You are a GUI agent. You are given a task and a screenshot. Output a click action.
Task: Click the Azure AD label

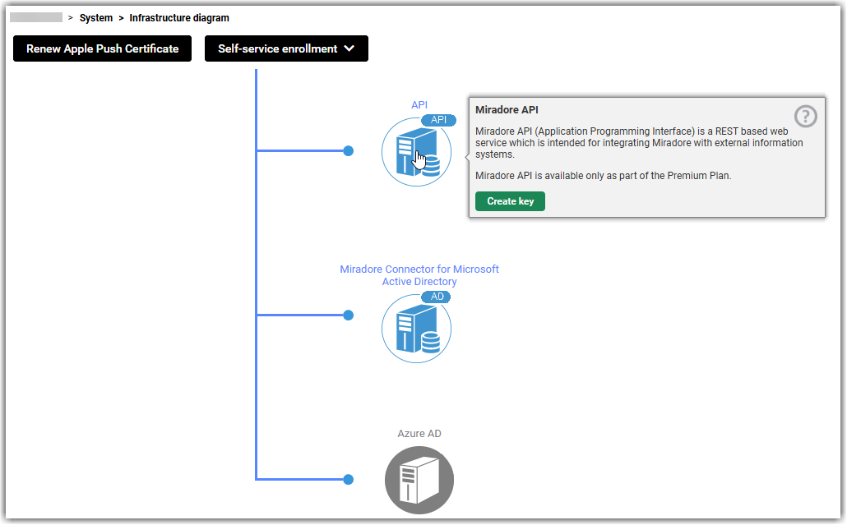tap(419, 433)
